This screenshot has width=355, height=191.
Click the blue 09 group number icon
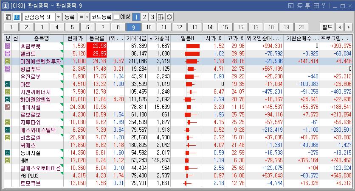point(17,17)
